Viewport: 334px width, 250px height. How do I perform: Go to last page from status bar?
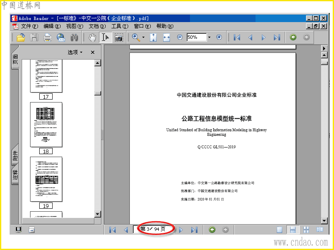pyautogui.click(x=194, y=230)
